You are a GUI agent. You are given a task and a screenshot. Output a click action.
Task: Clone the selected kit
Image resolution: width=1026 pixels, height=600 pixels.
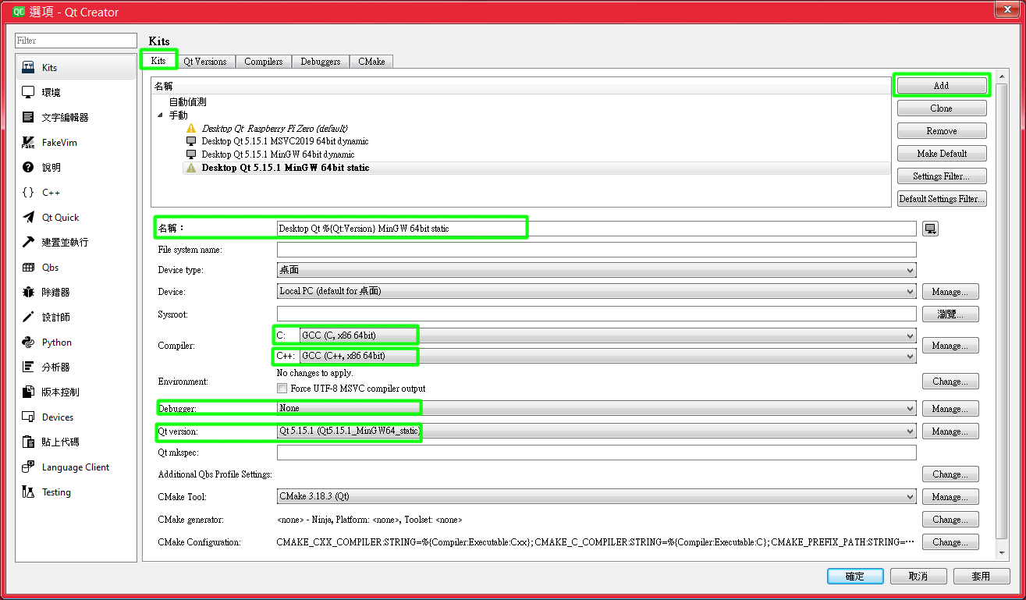941,108
